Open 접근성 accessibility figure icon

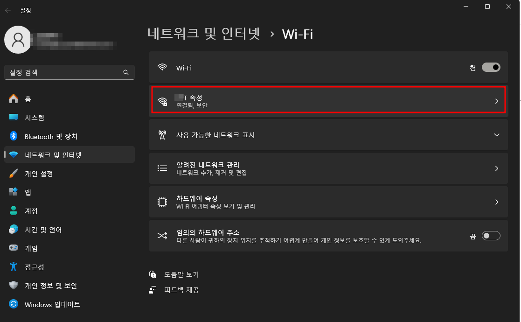click(x=13, y=266)
